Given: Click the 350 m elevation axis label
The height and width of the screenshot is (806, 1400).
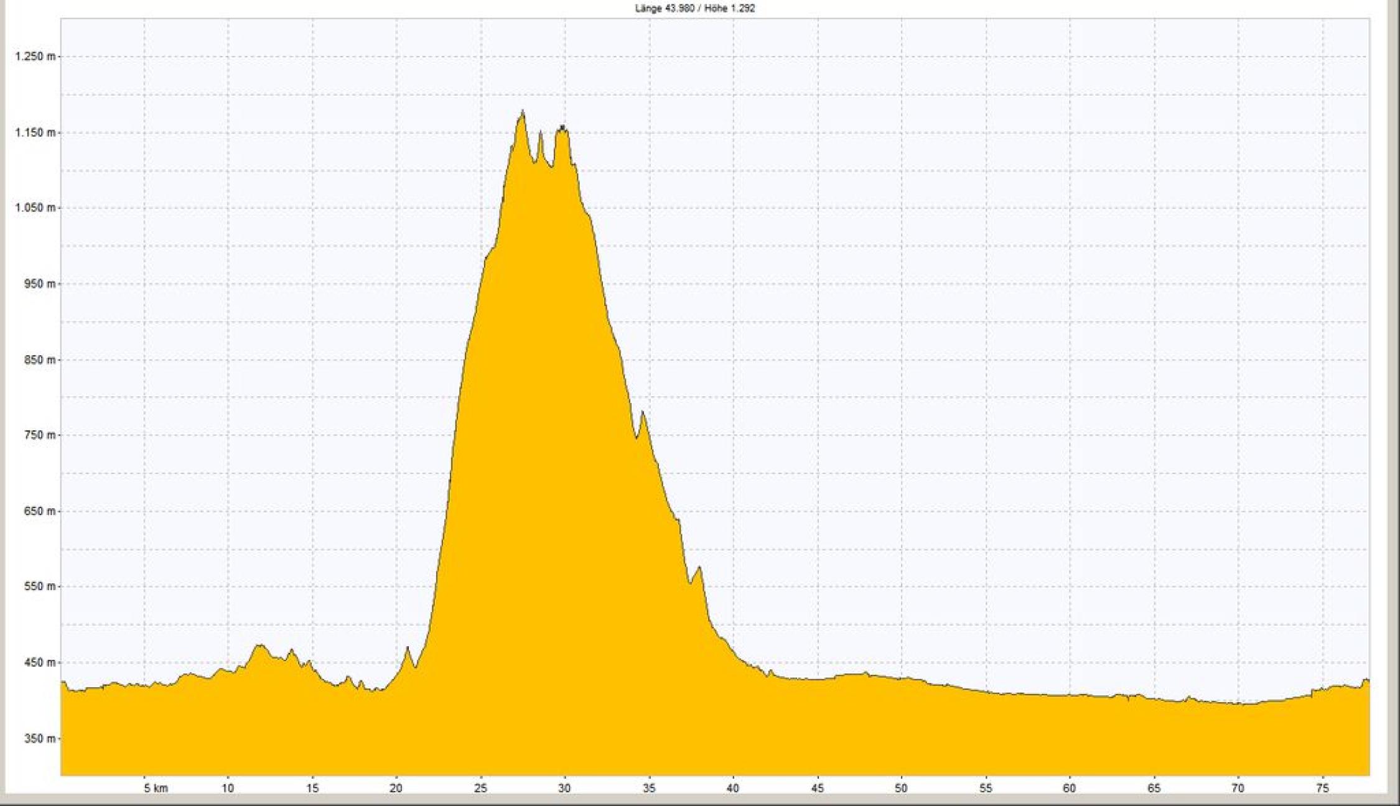Looking at the screenshot, I should [39, 739].
